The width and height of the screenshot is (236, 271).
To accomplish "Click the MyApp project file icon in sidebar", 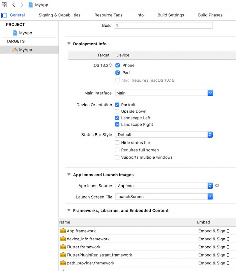I will click(x=15, y=33).
